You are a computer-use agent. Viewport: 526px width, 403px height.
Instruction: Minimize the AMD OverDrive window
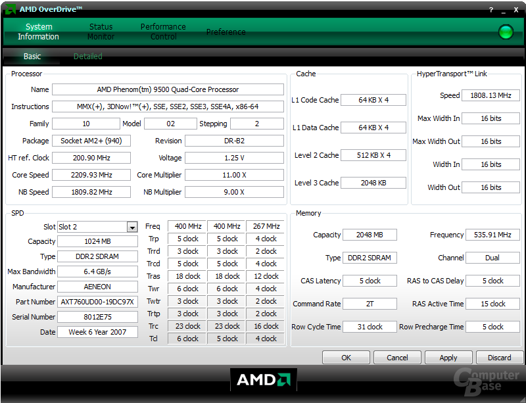(503, 11)
